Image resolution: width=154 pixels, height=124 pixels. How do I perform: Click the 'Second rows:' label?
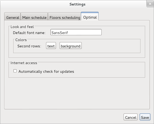(29, 46)
